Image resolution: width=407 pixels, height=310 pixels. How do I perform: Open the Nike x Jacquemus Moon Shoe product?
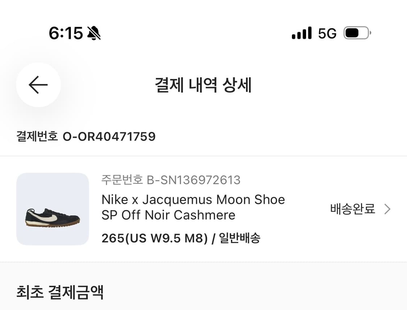tap(193, 207)
